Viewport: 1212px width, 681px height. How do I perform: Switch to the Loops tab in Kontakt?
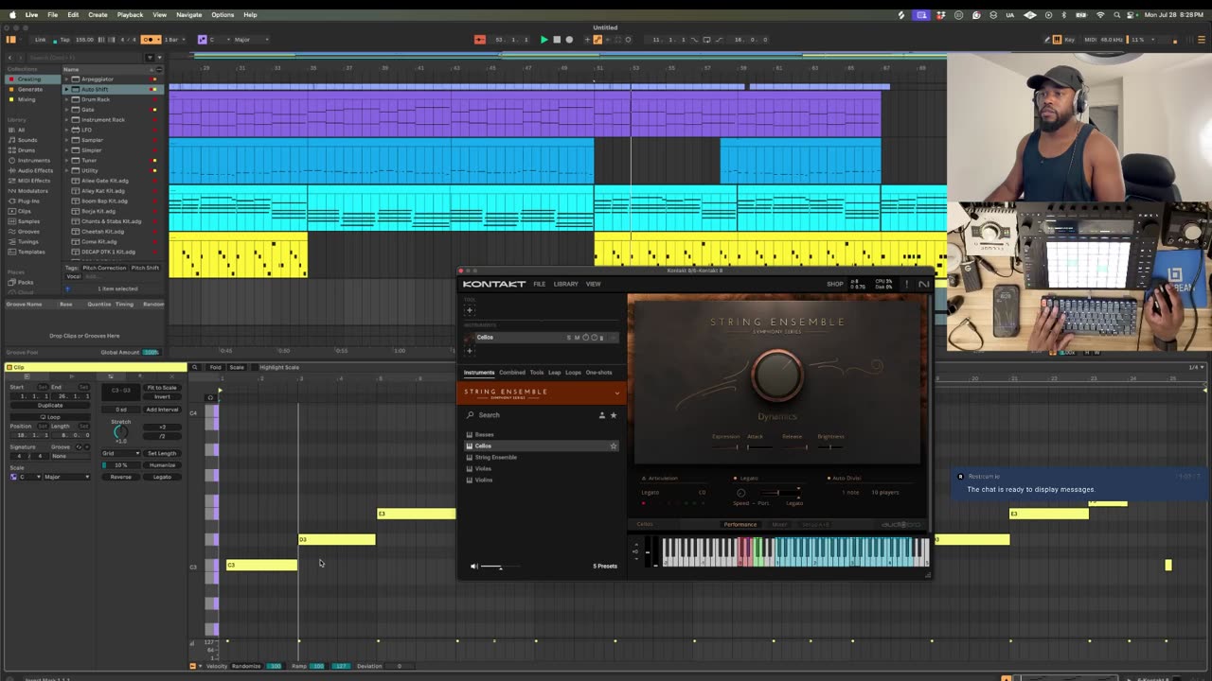point(573,373)
